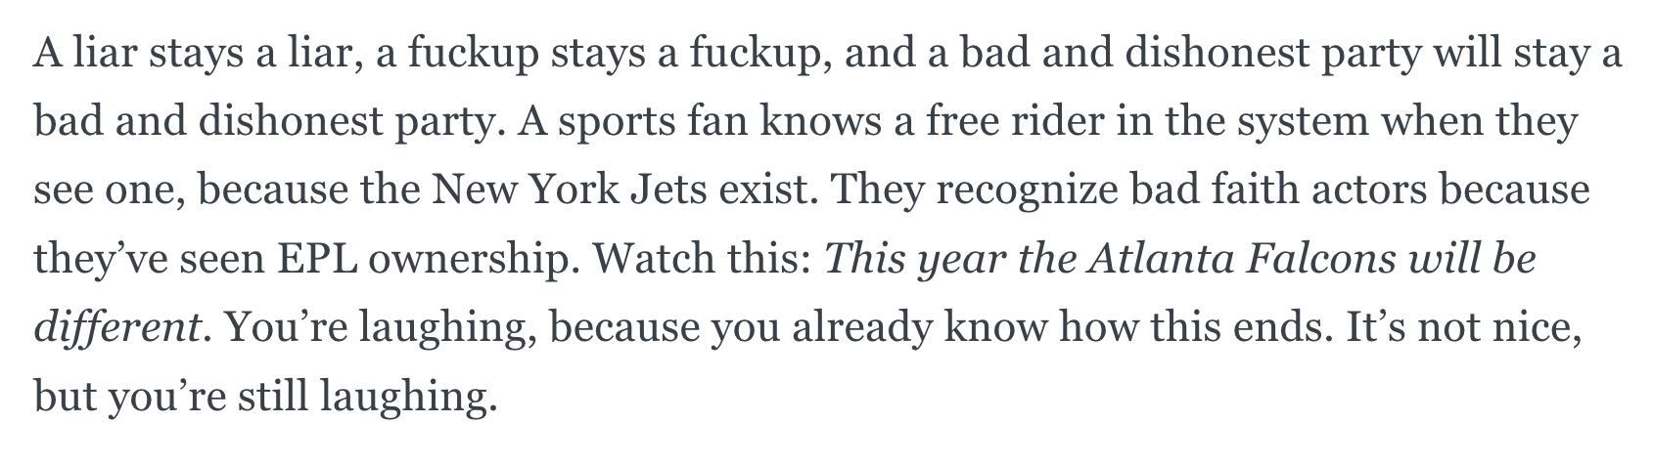Click the words "see one"
The image size is (1654, 465).
click(x=105, y=190)
